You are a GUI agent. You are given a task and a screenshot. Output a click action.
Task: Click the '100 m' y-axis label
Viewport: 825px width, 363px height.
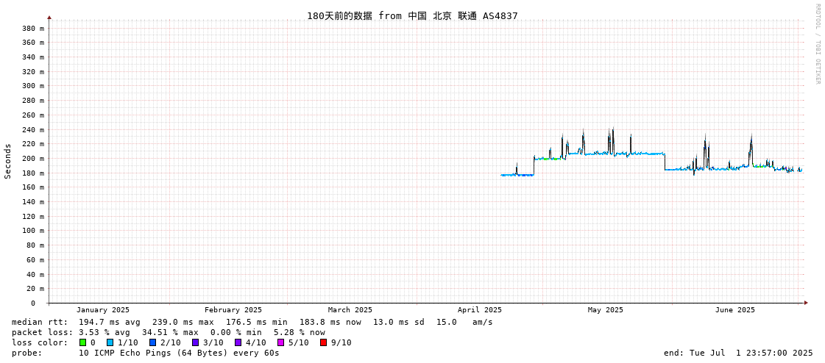[34, 231]
